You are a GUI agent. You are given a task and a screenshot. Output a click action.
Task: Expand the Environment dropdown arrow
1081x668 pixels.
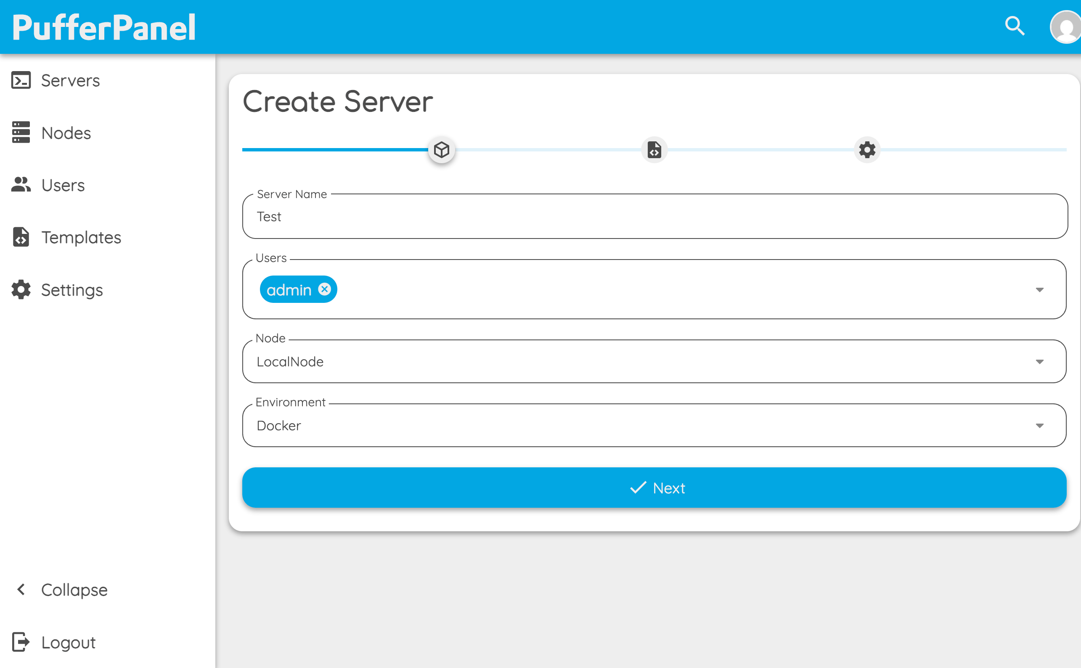1039,425
